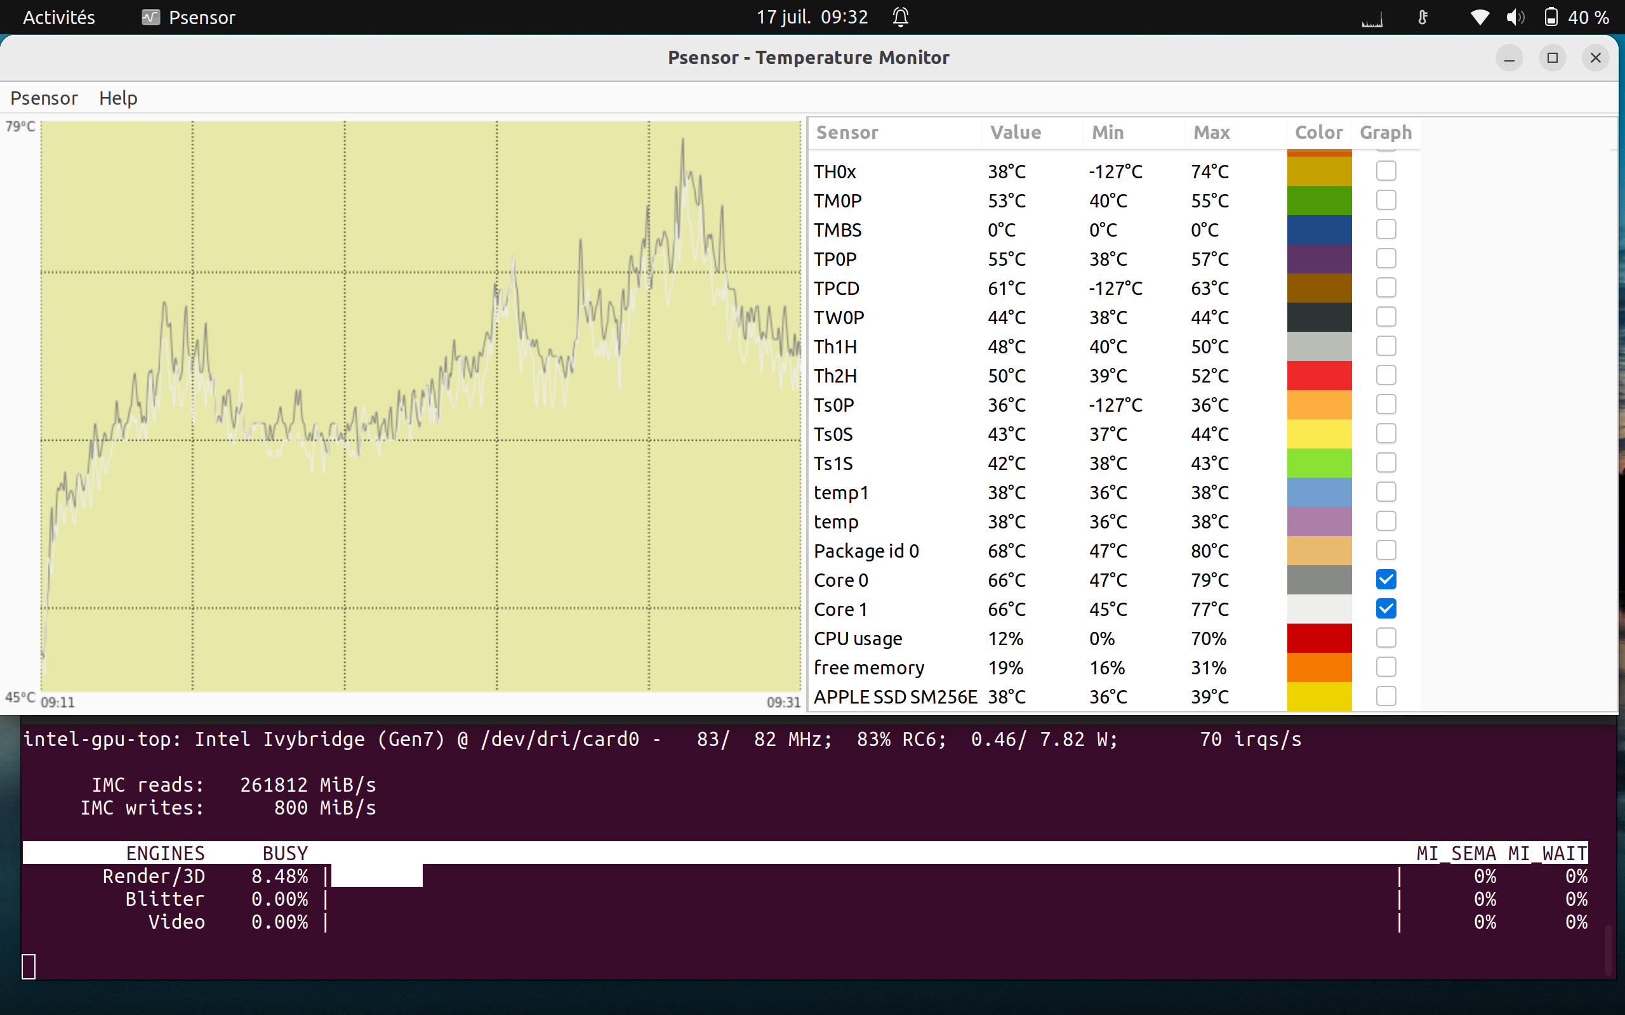The height and width of the screenshot is (1015, 1625).
Task: Open the Help menu
Action: [x=118, y=98]
